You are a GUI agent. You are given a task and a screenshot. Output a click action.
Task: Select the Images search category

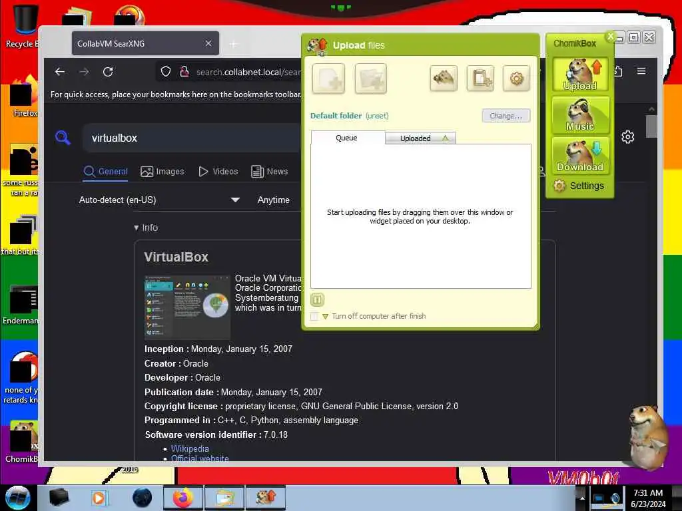pos(163,171)
